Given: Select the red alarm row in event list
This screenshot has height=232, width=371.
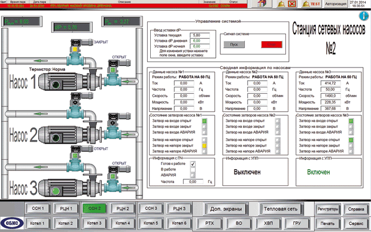Looking at the screenshot, I should coord(123,5).
